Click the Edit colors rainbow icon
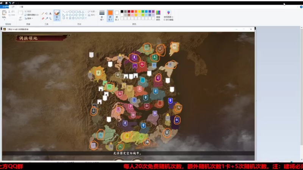Viewport: 303px width, 170px height. point(158,13)
